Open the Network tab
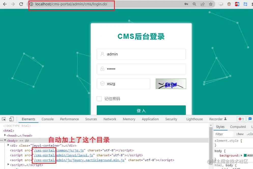Screen dimensions: 253x169 pos(110,119)
